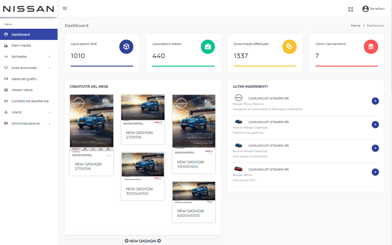Screen dimensions: 392x245
Task: Click the Utenti person icon
Action: (6, 112)
